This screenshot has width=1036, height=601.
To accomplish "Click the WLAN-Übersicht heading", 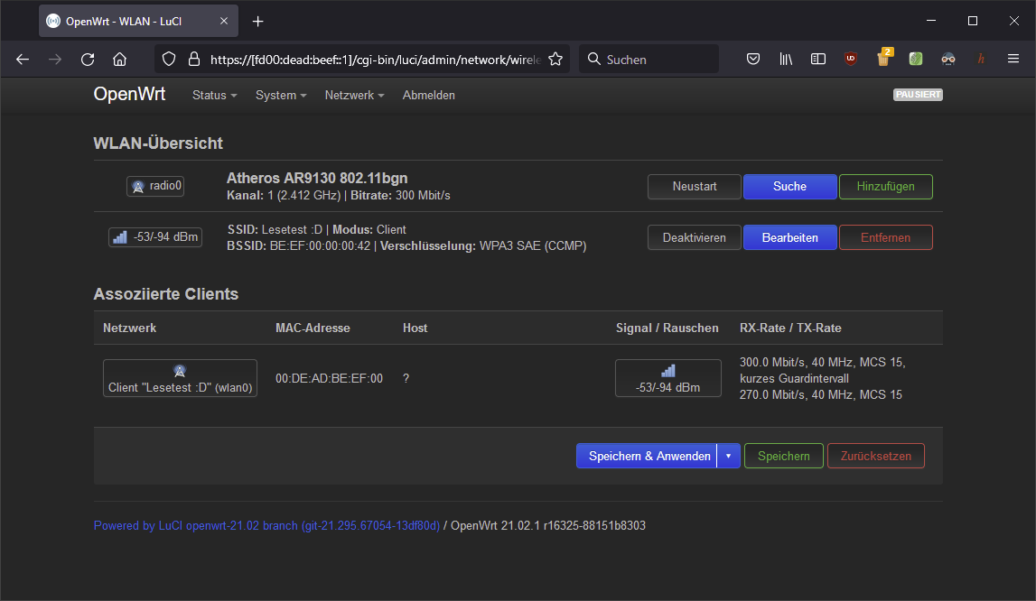I will (158, 143).
